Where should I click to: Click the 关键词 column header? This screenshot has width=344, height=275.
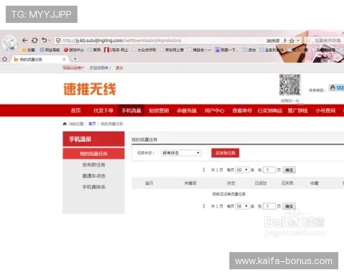coord(190,183)
